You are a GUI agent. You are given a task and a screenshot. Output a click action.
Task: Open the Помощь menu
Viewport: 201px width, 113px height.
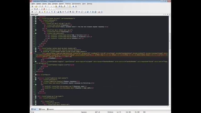[90, 4]
